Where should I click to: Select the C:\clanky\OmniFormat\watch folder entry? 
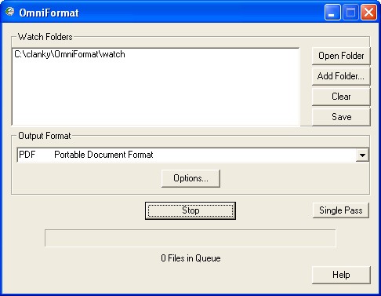tap(70, 54)
